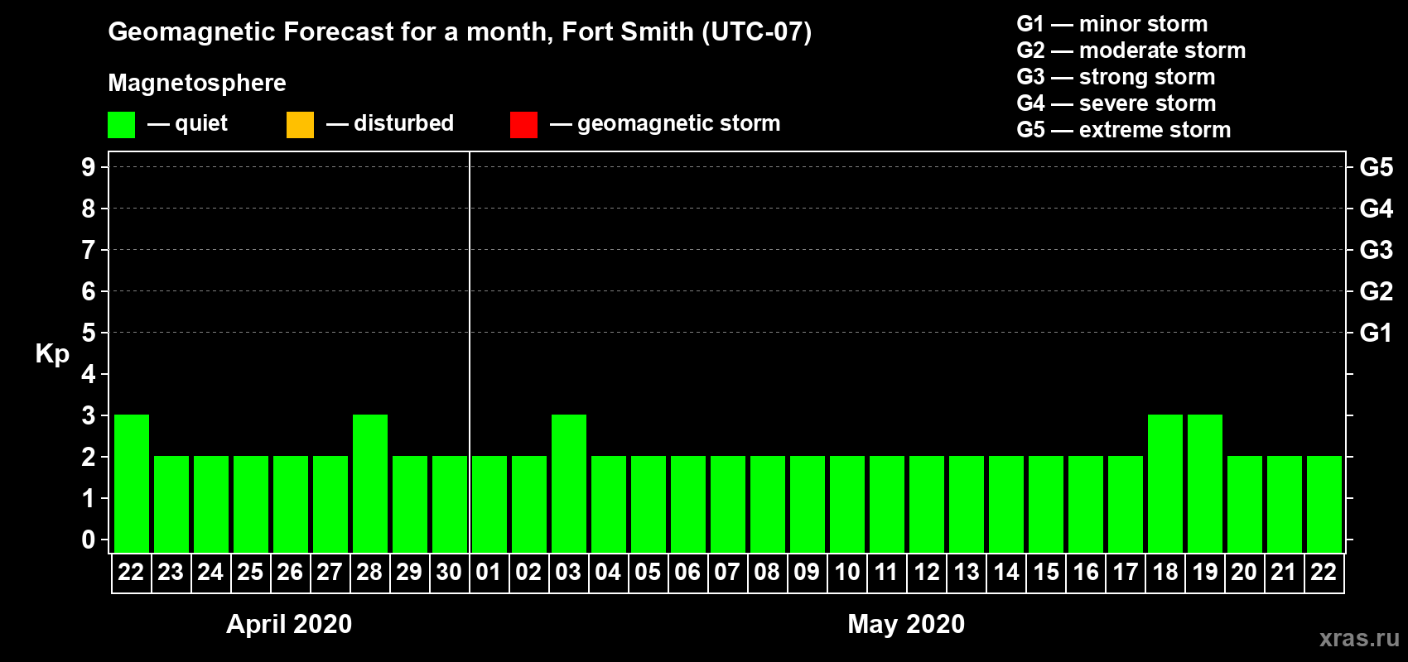Click date label '08' on the axis

click(767, 572)
